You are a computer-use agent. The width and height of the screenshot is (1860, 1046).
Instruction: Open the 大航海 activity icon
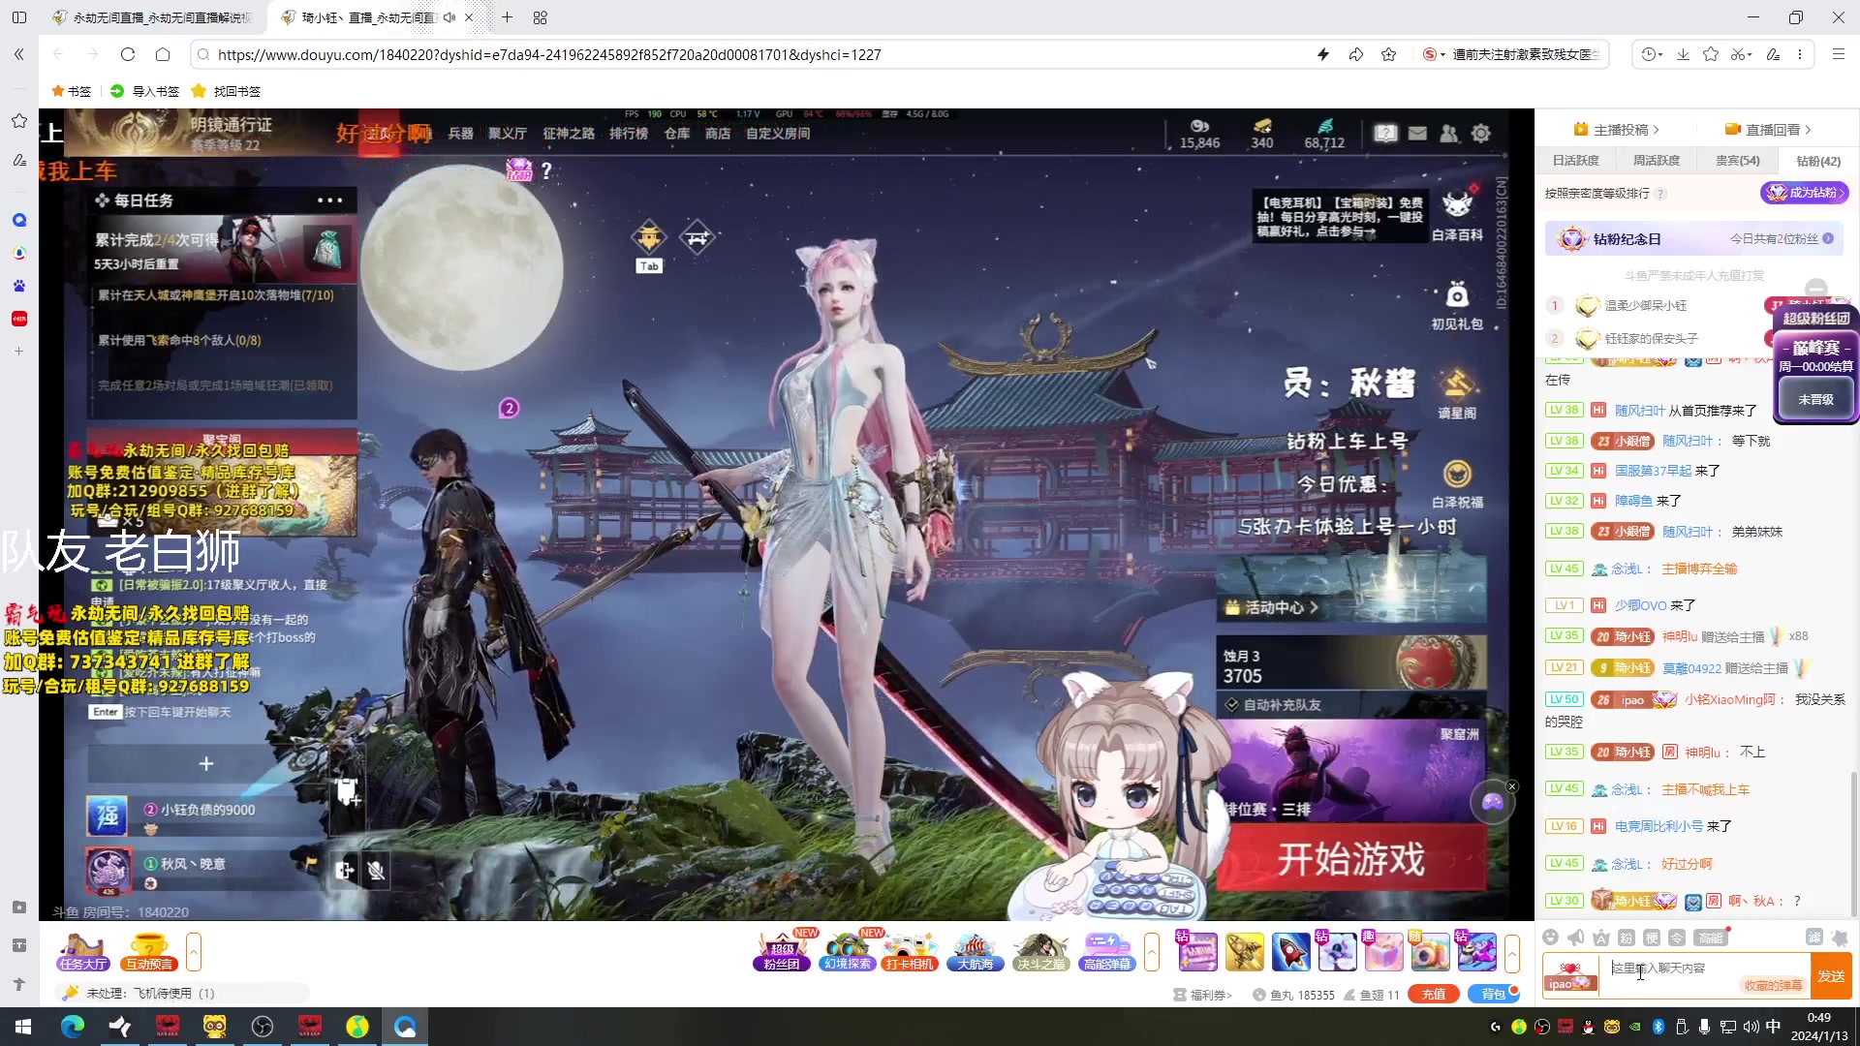[x=975, y=951]
